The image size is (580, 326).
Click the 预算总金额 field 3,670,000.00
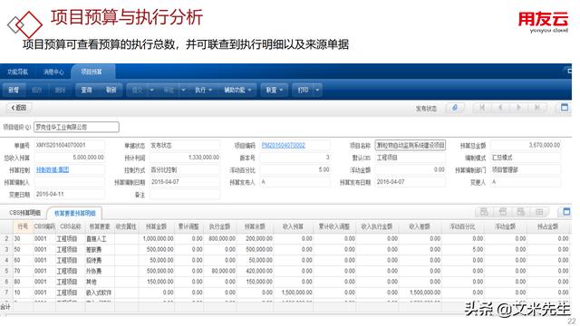(x=526, y=145)
